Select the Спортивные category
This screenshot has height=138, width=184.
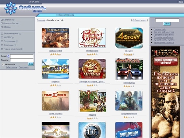tap(11, 41)
